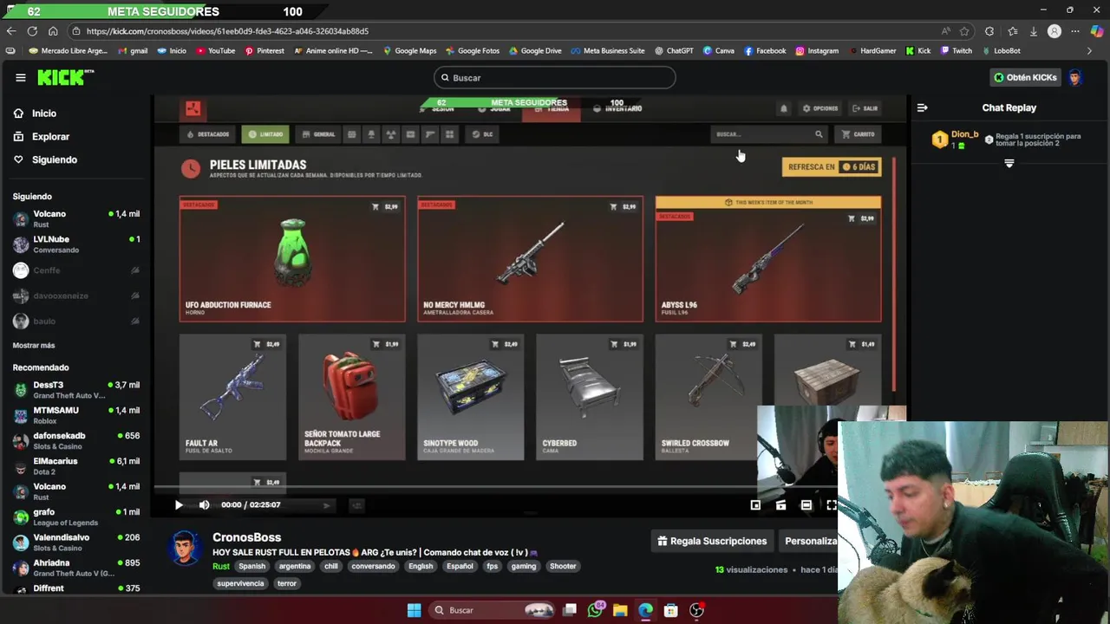1110x624 pixels.
Task: Select the Destacados store tab
Action: pyautogui.click(x=209, y=134)
